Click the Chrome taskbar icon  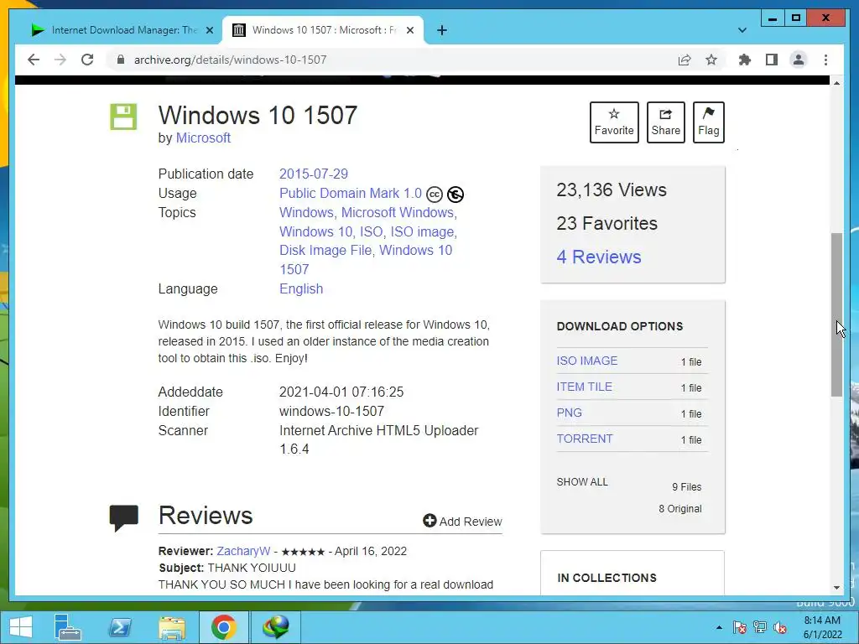[223, 627]
